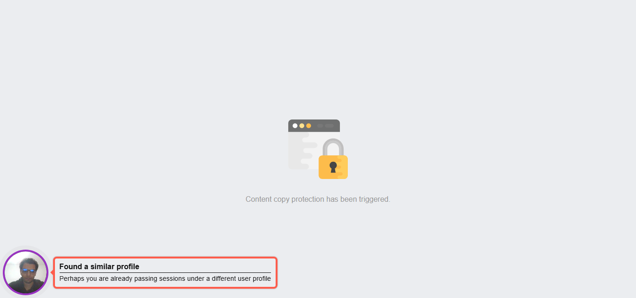Select the "Found a similar profile" heading
The image size is (636, 298).
(99, 266)
